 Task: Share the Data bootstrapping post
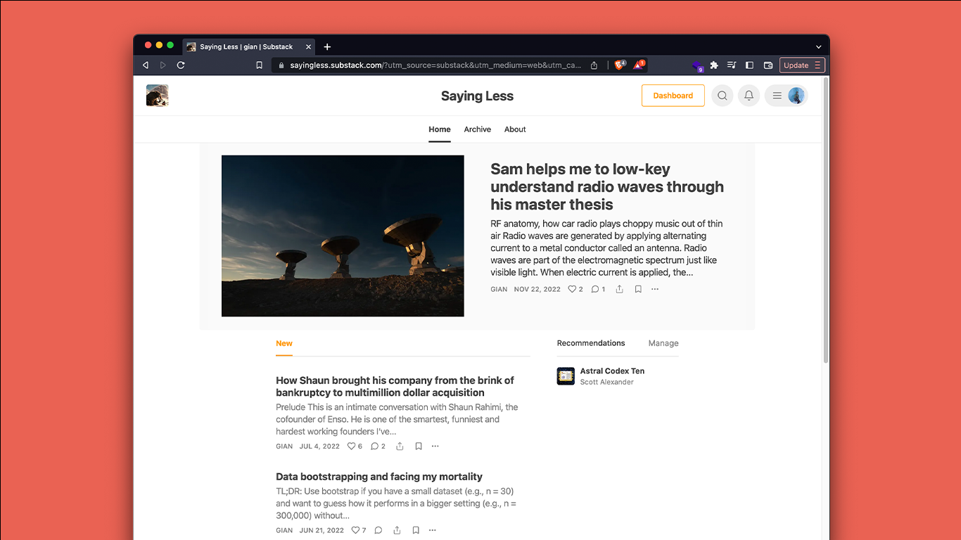tap(397, 530)
